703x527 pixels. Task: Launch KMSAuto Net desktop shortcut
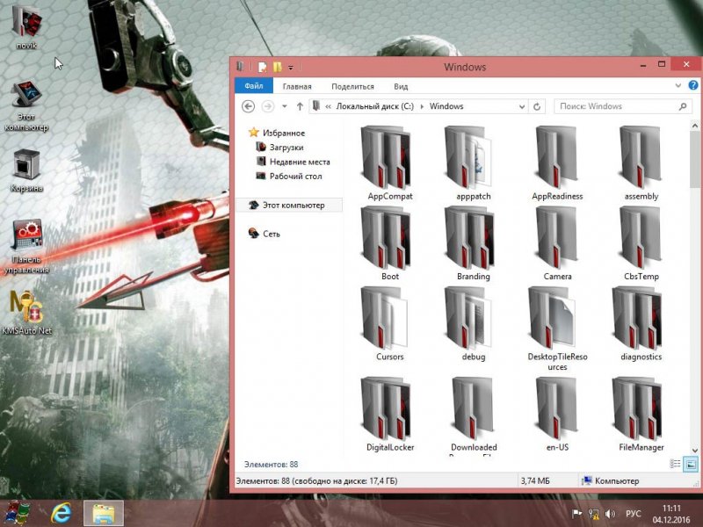click(26, 313)
